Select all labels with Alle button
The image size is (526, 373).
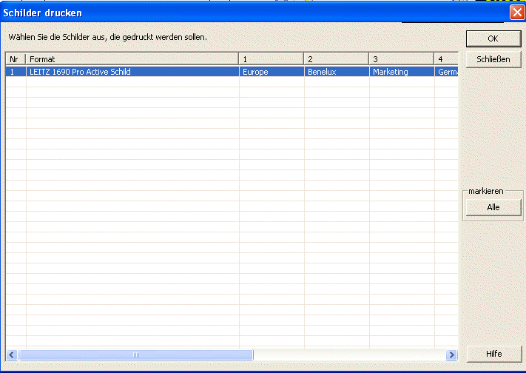493,207
